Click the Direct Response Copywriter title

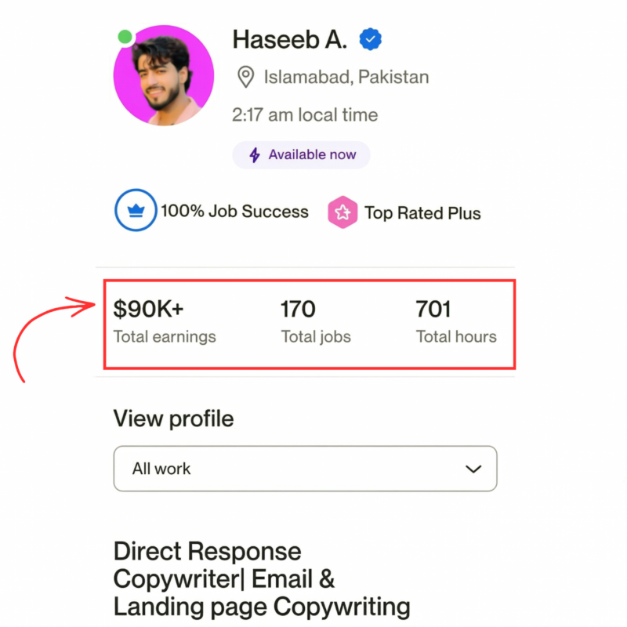(x=262, y=578)
